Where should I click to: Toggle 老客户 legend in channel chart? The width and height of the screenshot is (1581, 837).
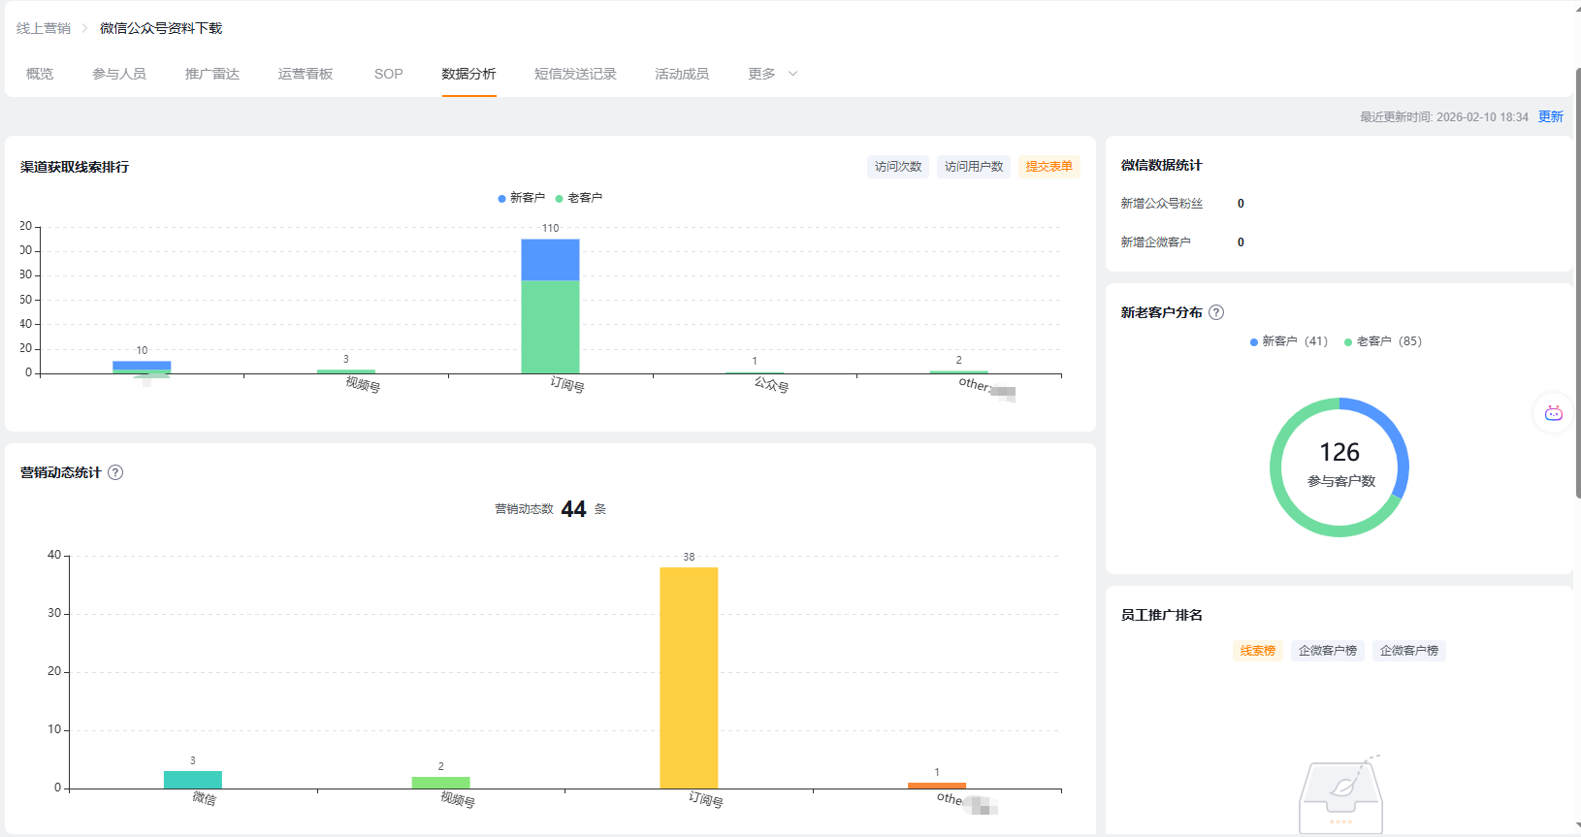click(579, 198)
